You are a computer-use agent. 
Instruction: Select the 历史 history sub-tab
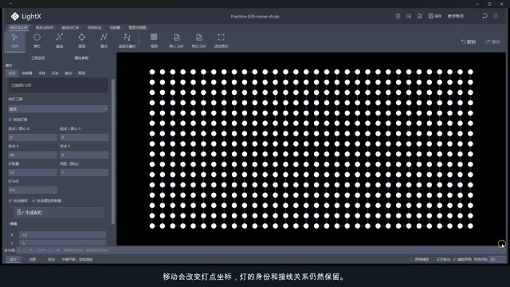tap(55, 73)
